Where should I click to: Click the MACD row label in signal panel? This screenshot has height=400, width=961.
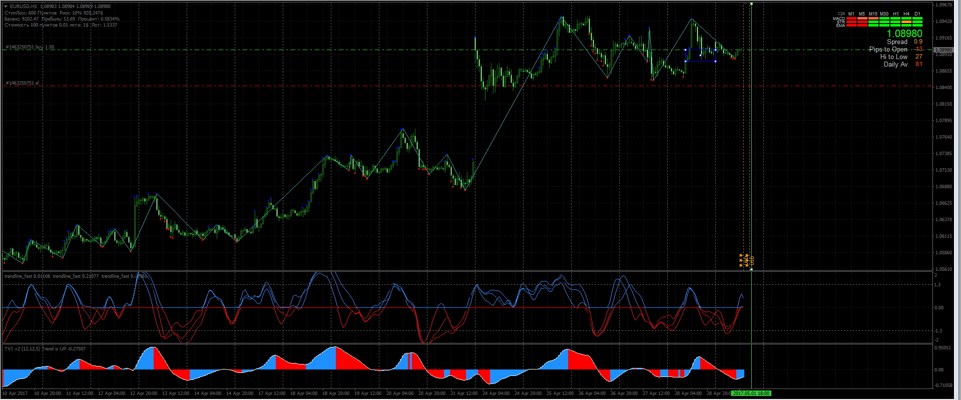point(839,19)
